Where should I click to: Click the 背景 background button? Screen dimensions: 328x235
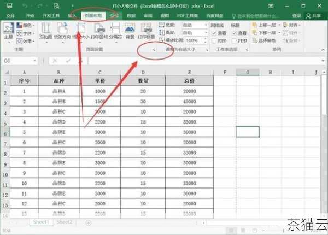click(130, 31)
